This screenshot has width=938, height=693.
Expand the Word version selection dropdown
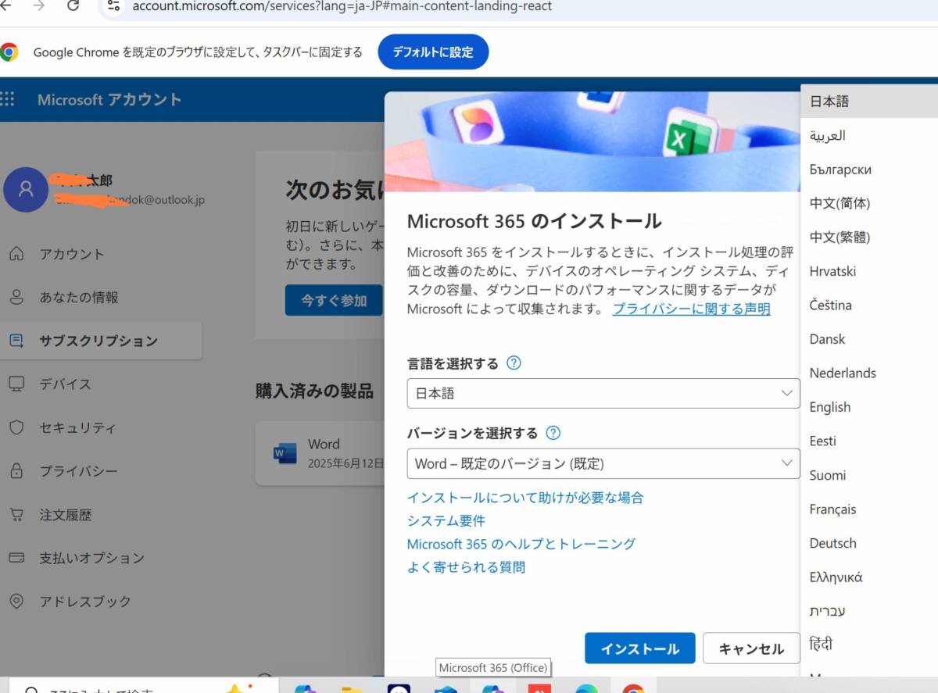602,463
